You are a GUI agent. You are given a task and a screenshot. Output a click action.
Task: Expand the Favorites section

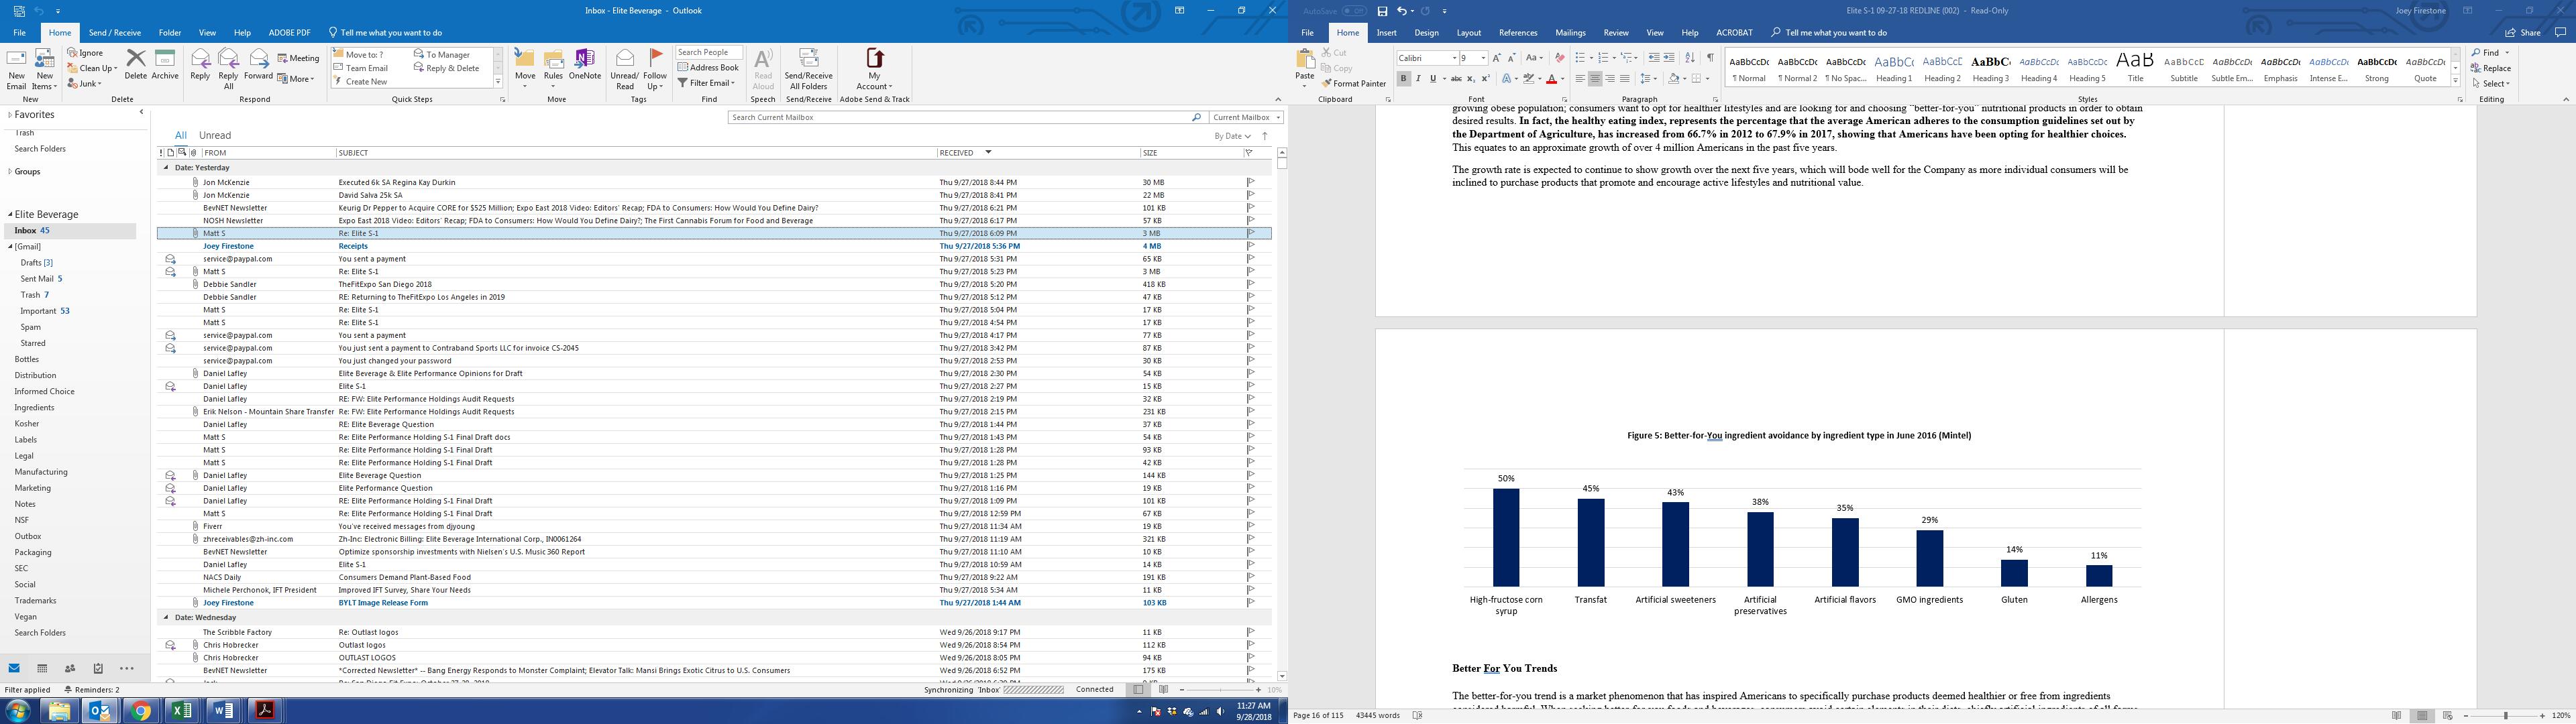[x=10, y=115]
